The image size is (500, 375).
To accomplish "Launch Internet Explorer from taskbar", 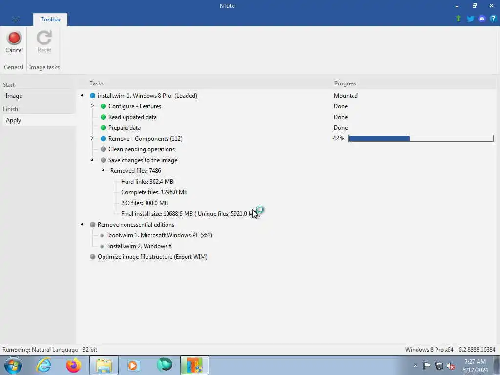I will click(43, 365).
